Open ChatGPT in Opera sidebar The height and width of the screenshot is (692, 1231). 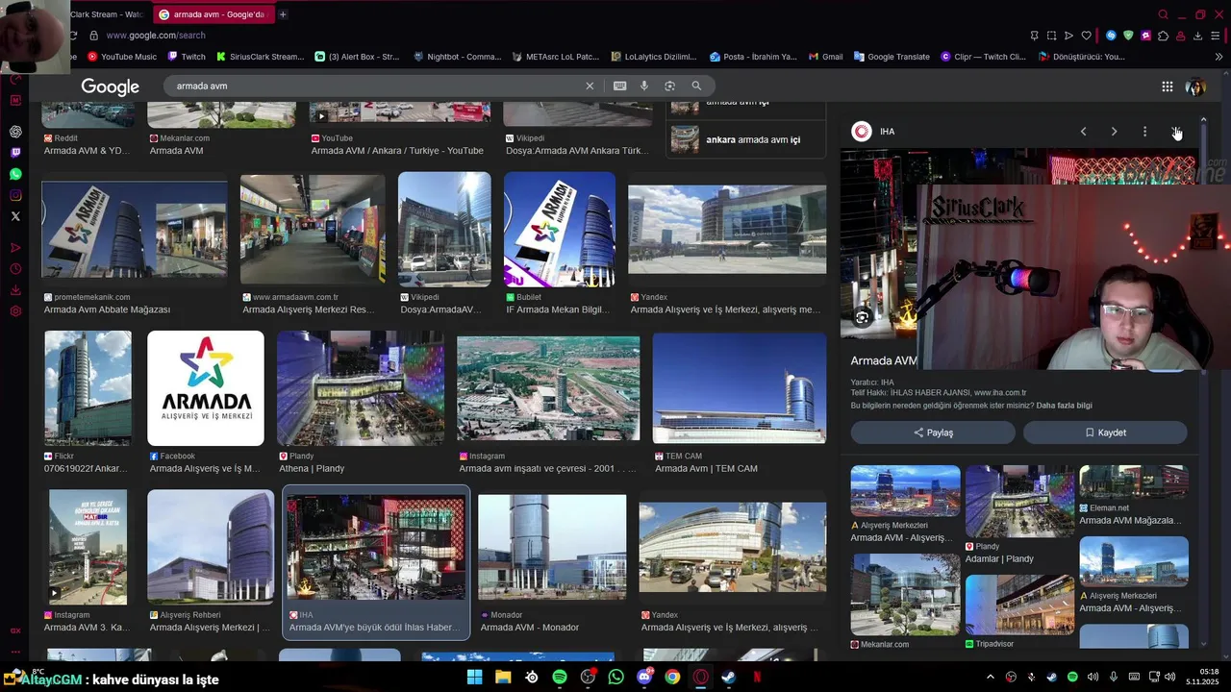(x=15, y=132)
